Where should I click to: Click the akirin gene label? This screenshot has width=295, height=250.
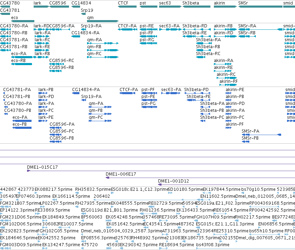[x=219, y=3]
